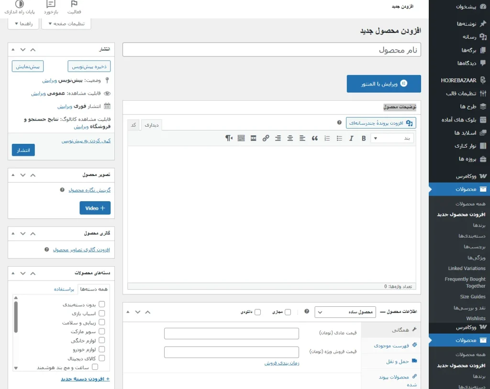490x389 pixels.
Task: Toggle the extra toolbar row (keyboard icon)
Action: click(241, 138)
